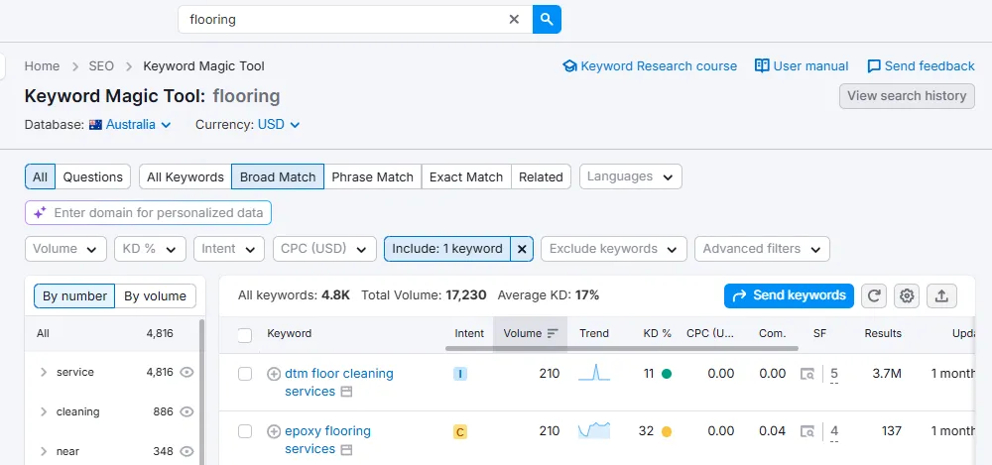
Task: Click trend sparkline for epoxy flooring services
Action: pyautogui.click(x=594, y=431)
